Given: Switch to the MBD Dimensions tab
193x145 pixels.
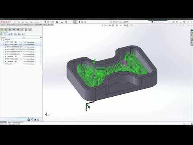Looking at the screenshot, I should tap(29, 25).
